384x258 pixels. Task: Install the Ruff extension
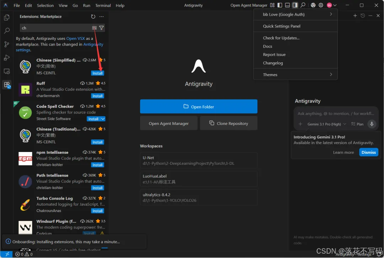97,96
